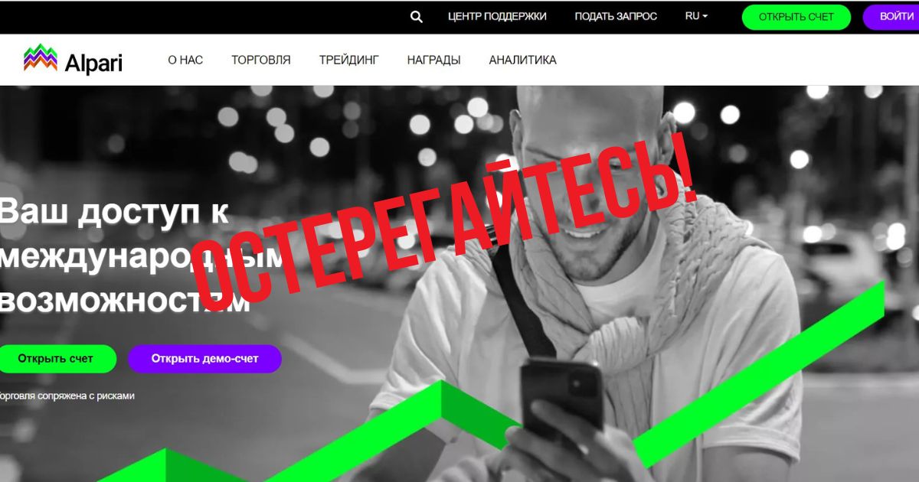Open the ТОРГОВЛЯ menu

coord(261,60)
